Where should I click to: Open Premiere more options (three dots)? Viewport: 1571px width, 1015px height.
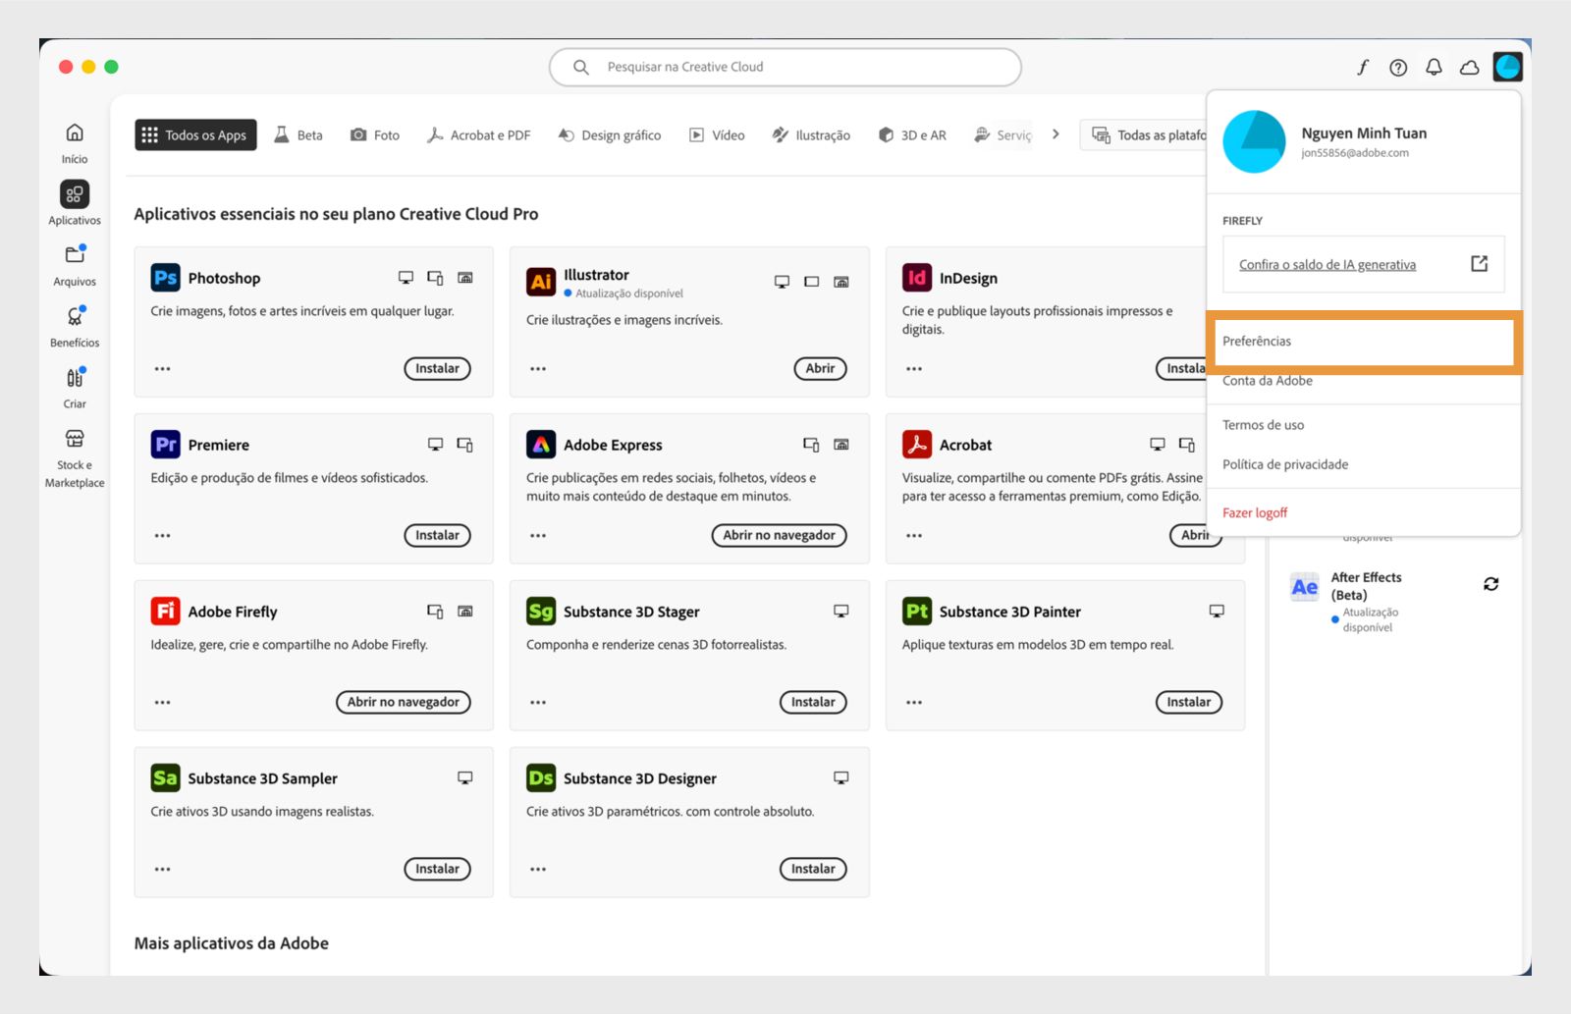point(163,536)
